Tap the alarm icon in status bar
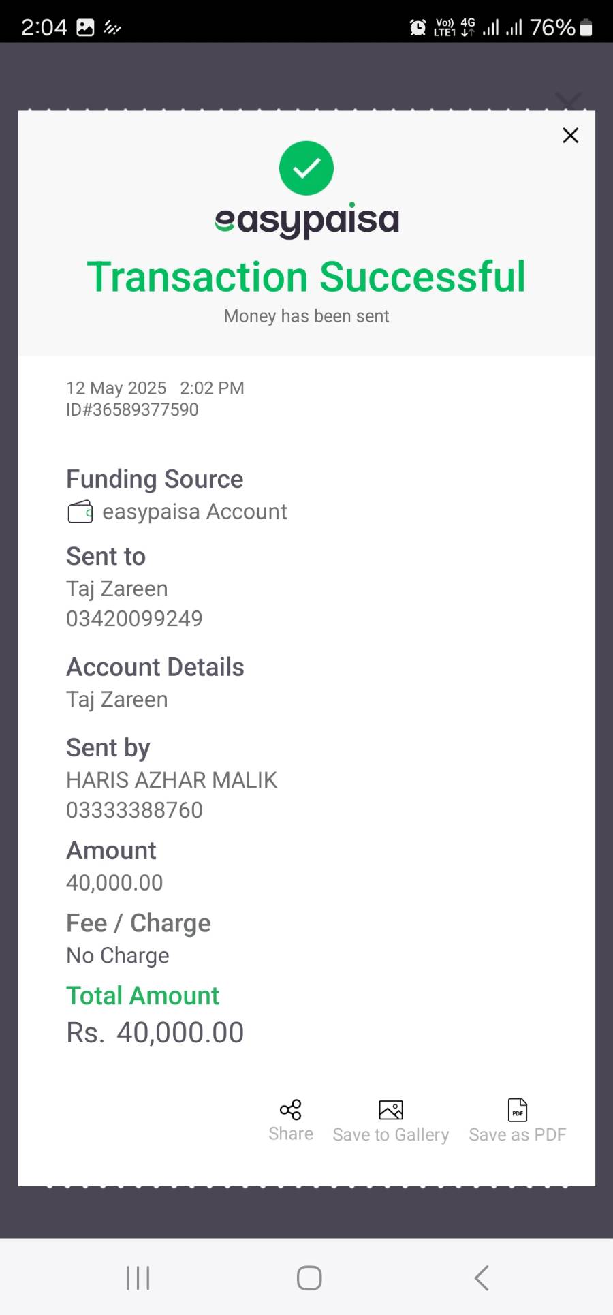This screenshot has width=613, height=1315. pyautogui.click(x=418, y=27)
